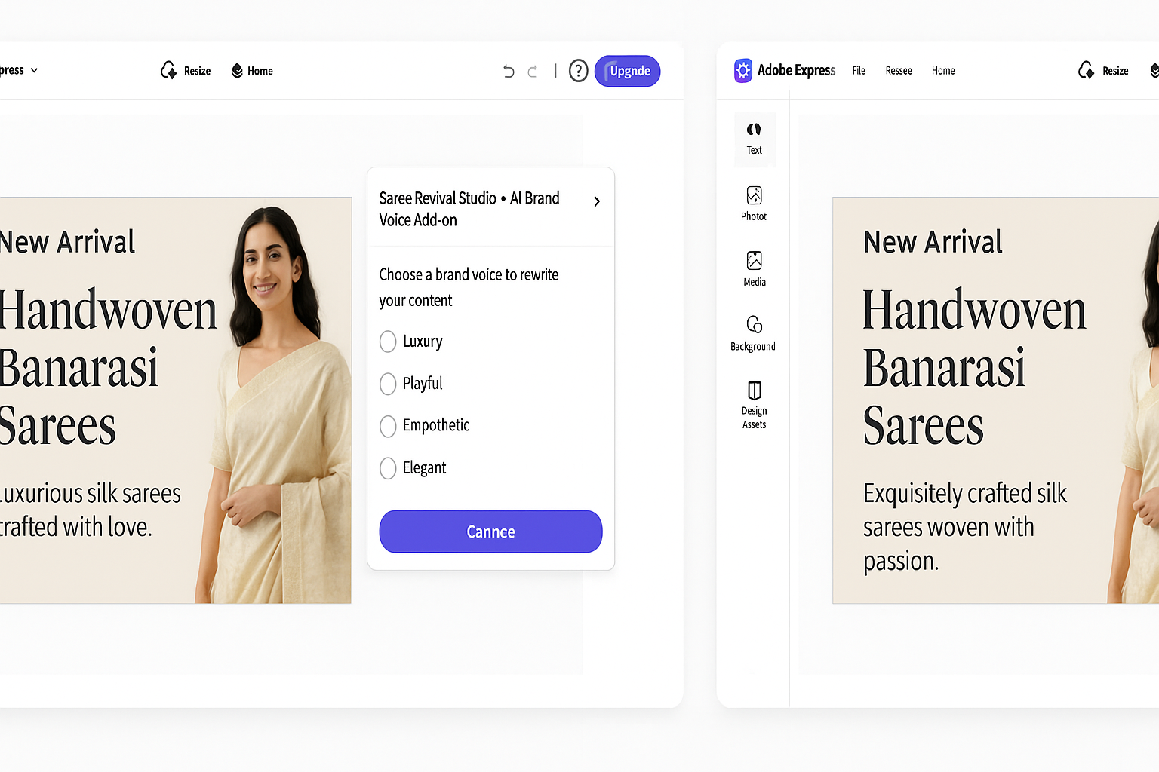This screenshot has width=1159, height=772.
Task: Open the Home menu beside Adobe Express
Action: tap(943, 70)
